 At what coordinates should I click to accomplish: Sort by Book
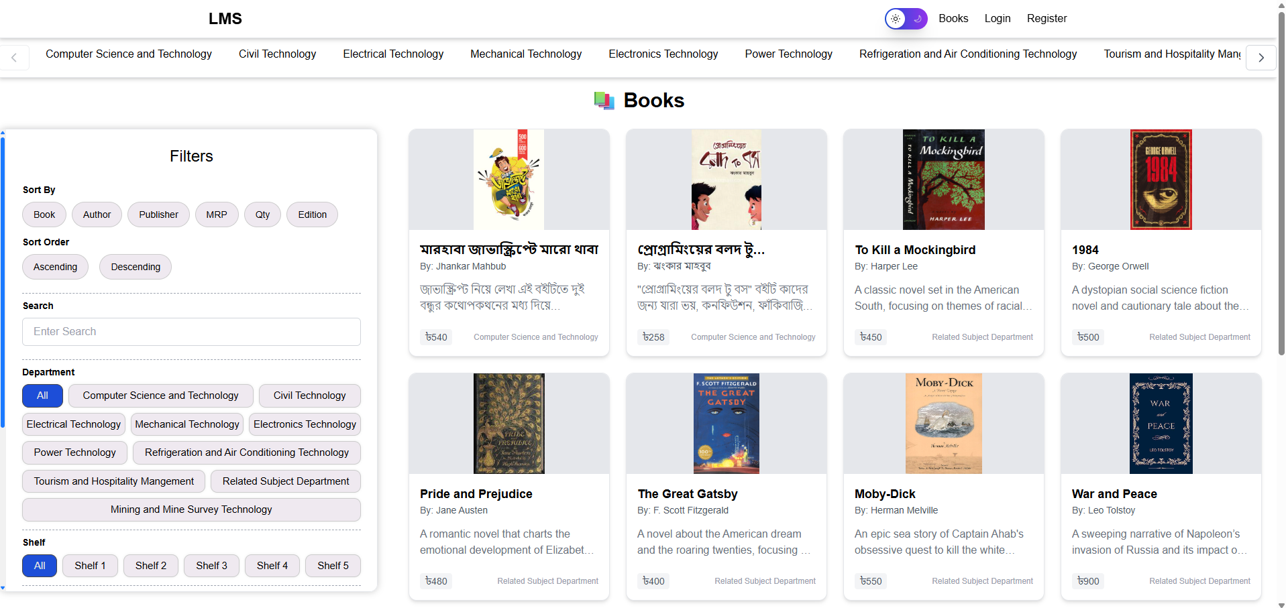click(x=44, y=215)
